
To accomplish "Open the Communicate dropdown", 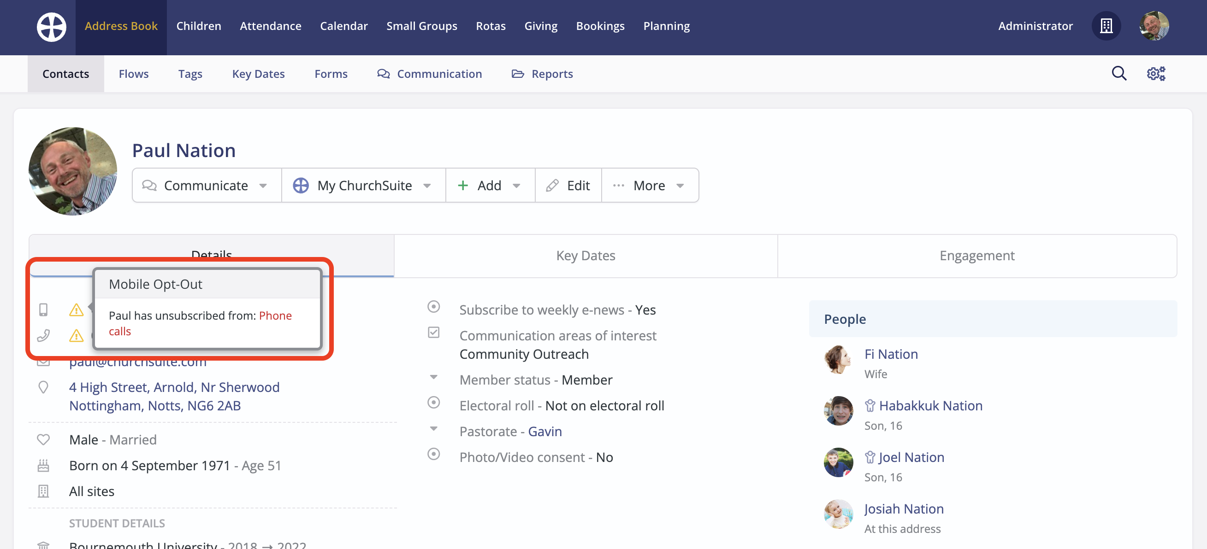I will point(206,185).
